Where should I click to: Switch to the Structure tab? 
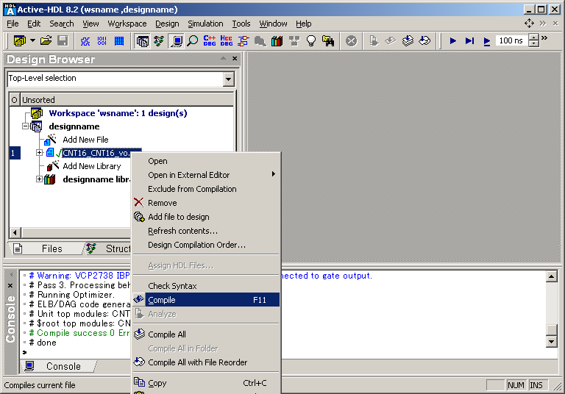pos(108,248)
